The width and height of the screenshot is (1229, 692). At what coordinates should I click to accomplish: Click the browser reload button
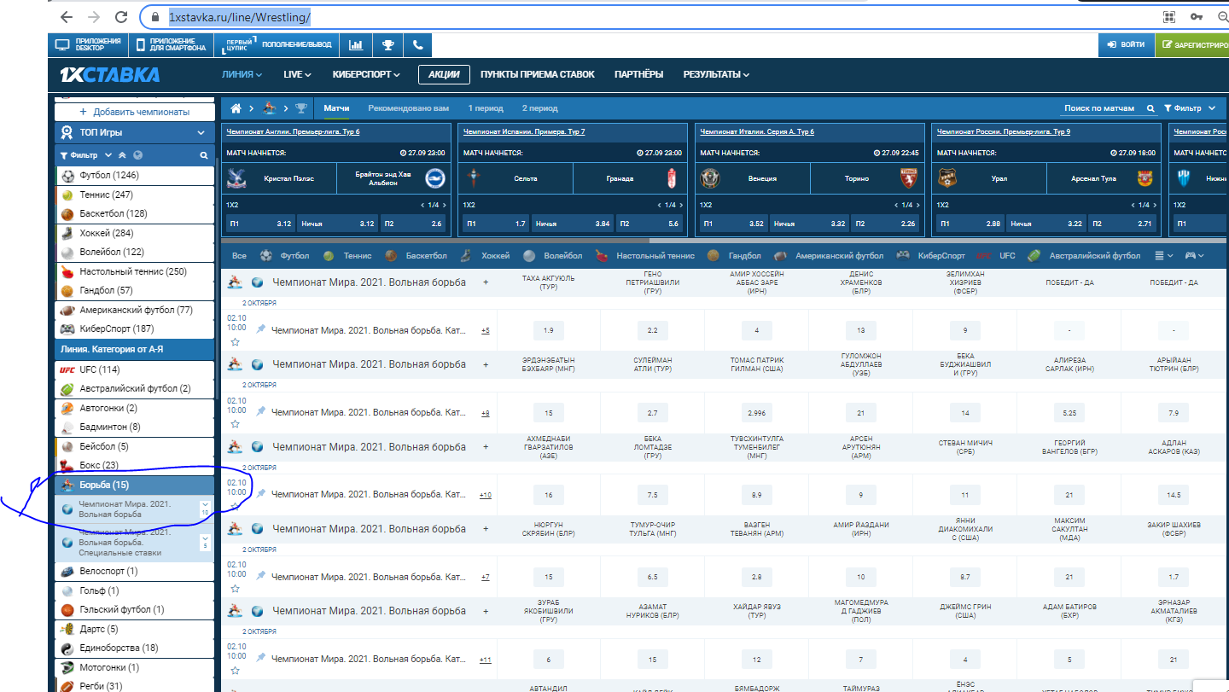coord(121,17)
